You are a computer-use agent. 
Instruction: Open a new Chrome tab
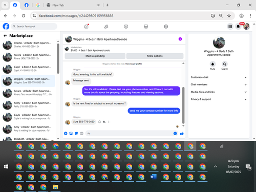coord(108,5)
